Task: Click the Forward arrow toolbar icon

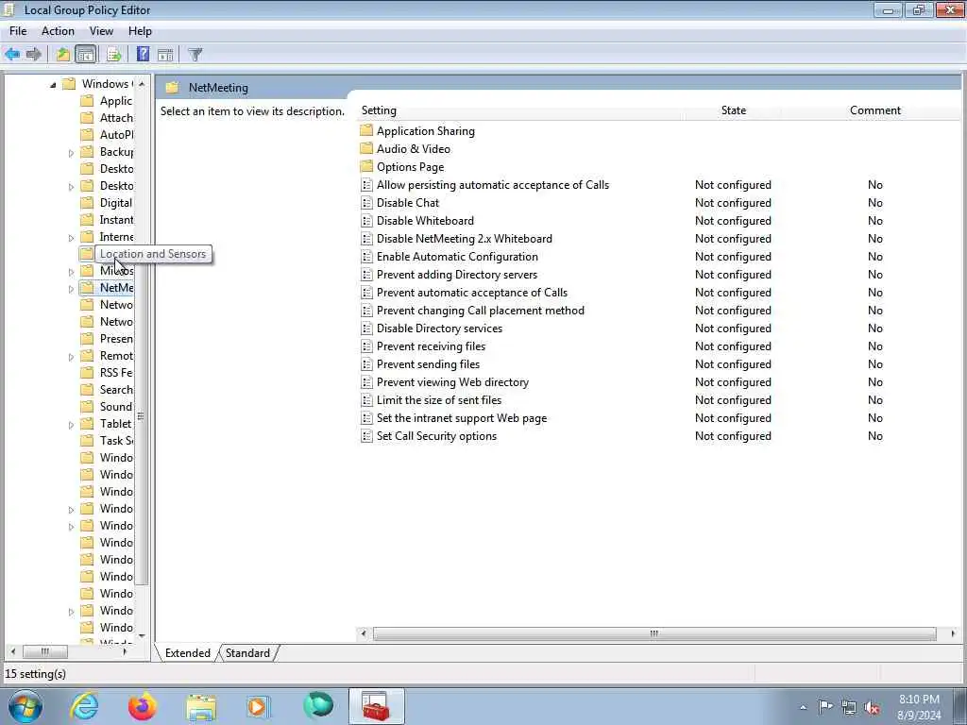Action: [x=34, y=54]
